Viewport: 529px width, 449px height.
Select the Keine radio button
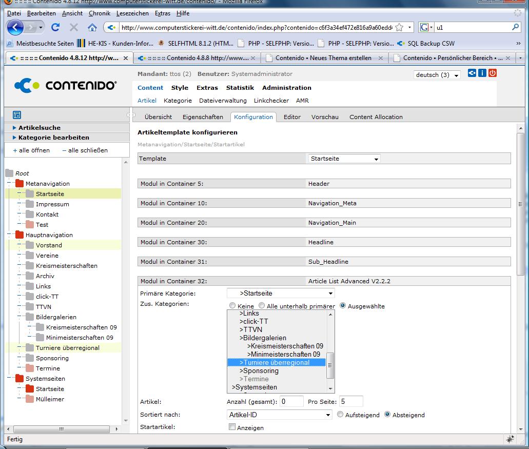232,306
